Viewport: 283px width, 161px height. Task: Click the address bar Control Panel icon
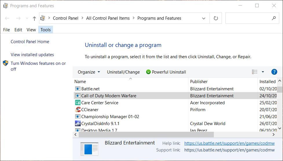(43, 18)
